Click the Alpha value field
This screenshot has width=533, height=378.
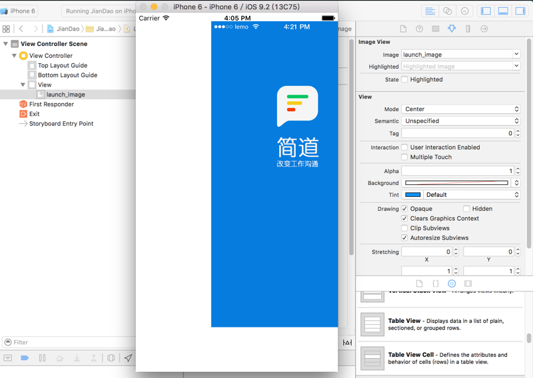pos(458,171)
